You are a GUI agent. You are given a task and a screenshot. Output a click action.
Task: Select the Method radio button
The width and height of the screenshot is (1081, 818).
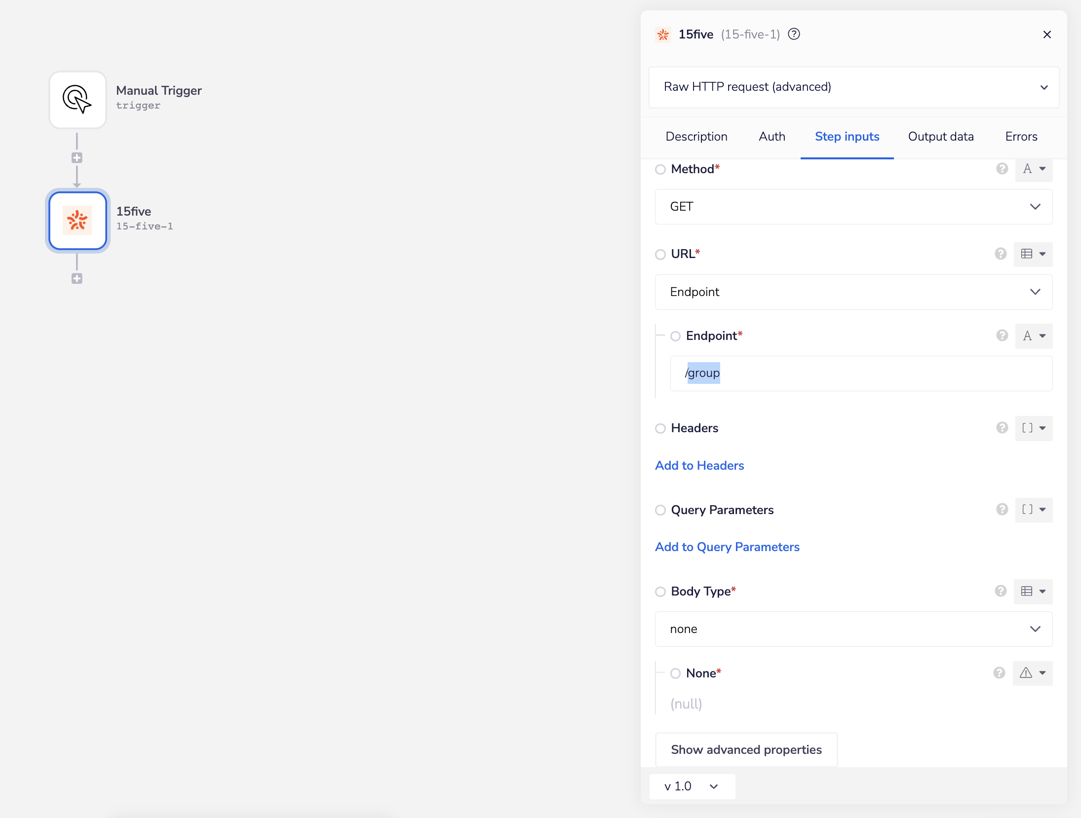point(660,169)
